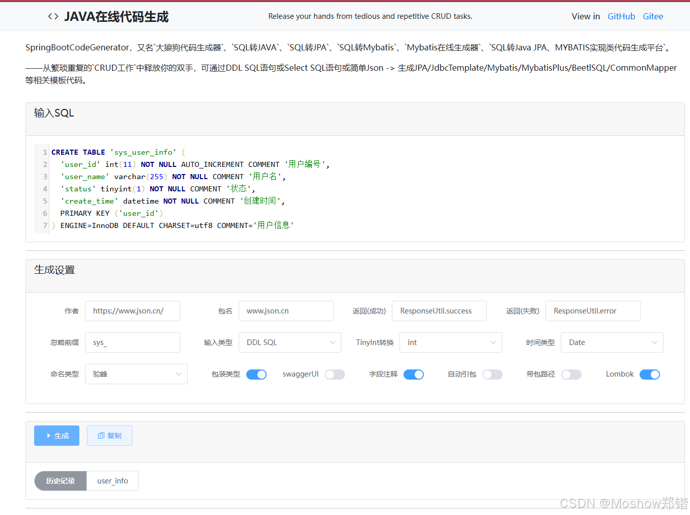Enable the 自动引包 switch
The width and height of the screenshot is (690, 515).
point(493,375)
